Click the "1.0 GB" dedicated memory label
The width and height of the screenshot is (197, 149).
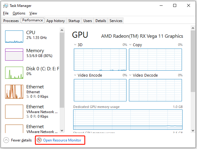[x=178, y=107]
